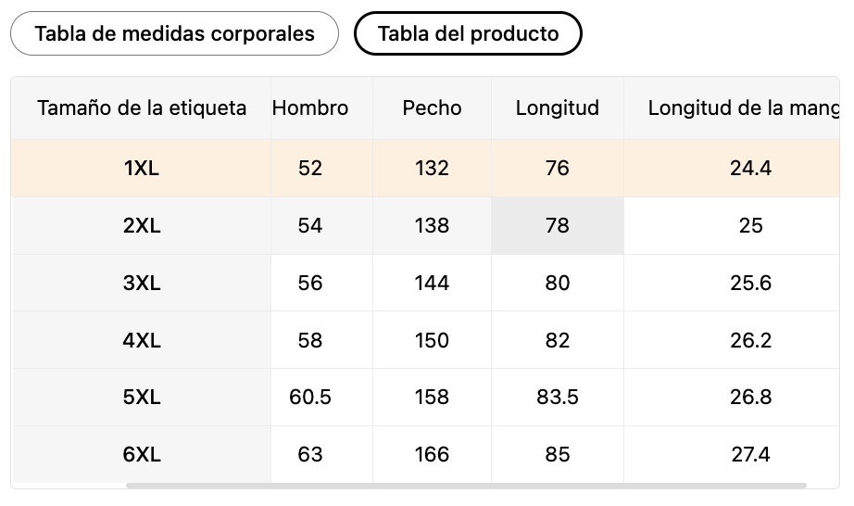Click the Tamaño de la etiqueta header
Image resolution: width=854 pixels, height=506 pixels.
pos(141,108)
